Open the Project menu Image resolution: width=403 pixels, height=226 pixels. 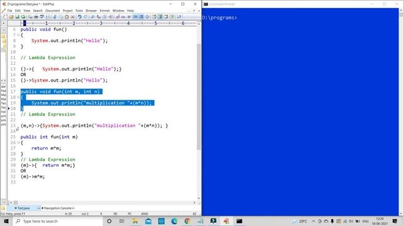click(x=67, y=11)
